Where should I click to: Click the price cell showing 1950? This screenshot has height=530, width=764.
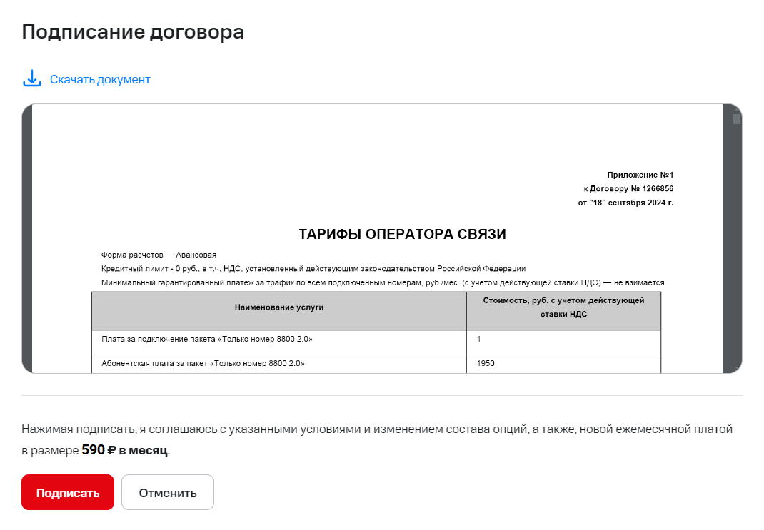click(x=486, y=364)
